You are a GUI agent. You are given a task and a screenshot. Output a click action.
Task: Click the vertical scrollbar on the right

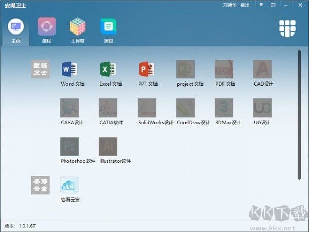tap(299, 113)
